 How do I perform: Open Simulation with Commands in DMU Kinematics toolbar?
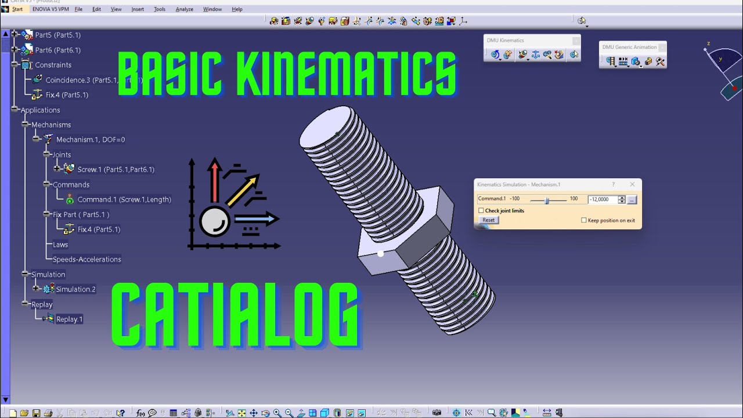[495, 55]
